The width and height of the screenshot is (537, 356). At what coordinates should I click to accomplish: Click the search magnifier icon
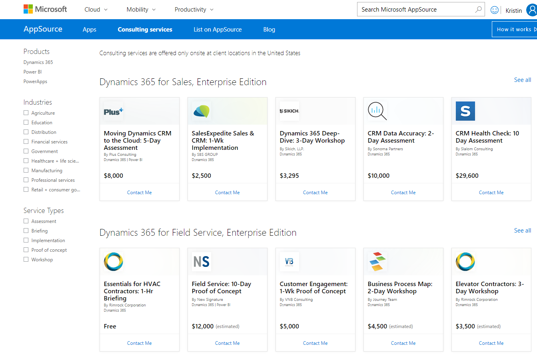click(x=478, y=9)
